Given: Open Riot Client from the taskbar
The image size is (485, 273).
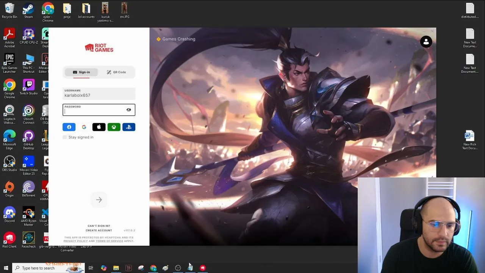Looking at the screenshot, I should [x=203, y=268].
